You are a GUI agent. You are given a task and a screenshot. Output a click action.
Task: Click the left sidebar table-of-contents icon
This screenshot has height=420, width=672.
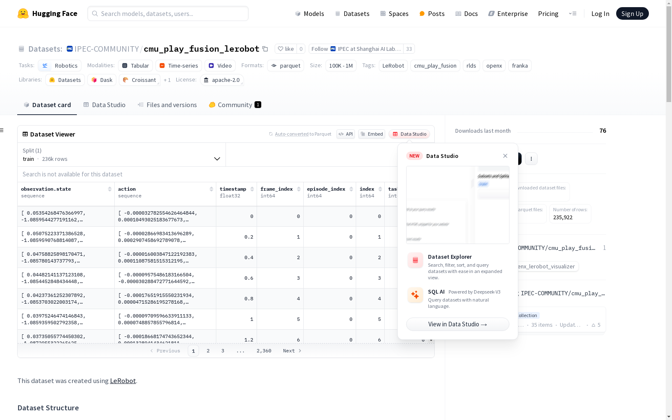click(2, 130)
